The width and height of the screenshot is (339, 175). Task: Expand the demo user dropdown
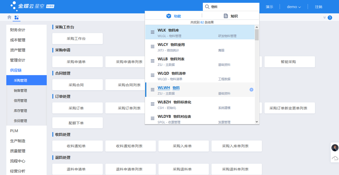tap(294, 7)
